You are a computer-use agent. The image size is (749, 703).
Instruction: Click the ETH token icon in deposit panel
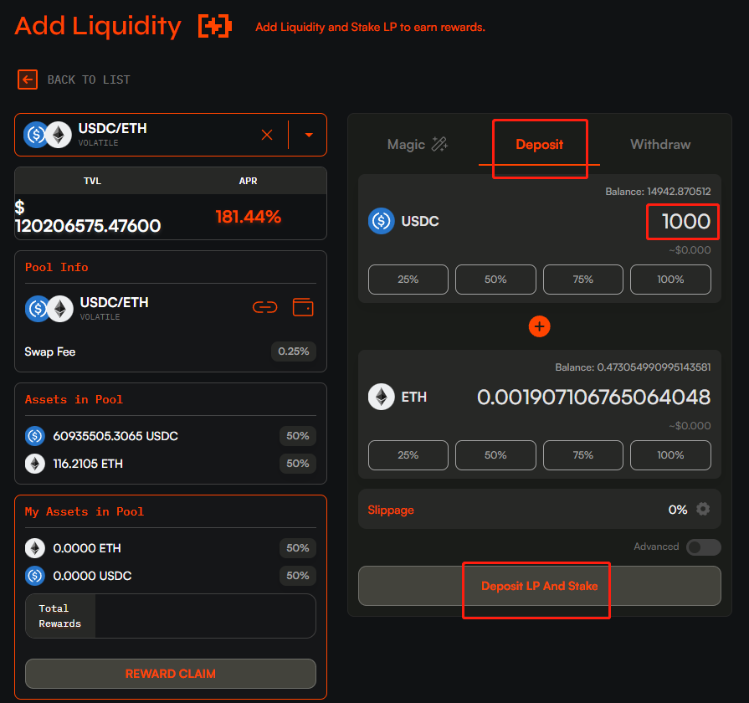point(382,397)
